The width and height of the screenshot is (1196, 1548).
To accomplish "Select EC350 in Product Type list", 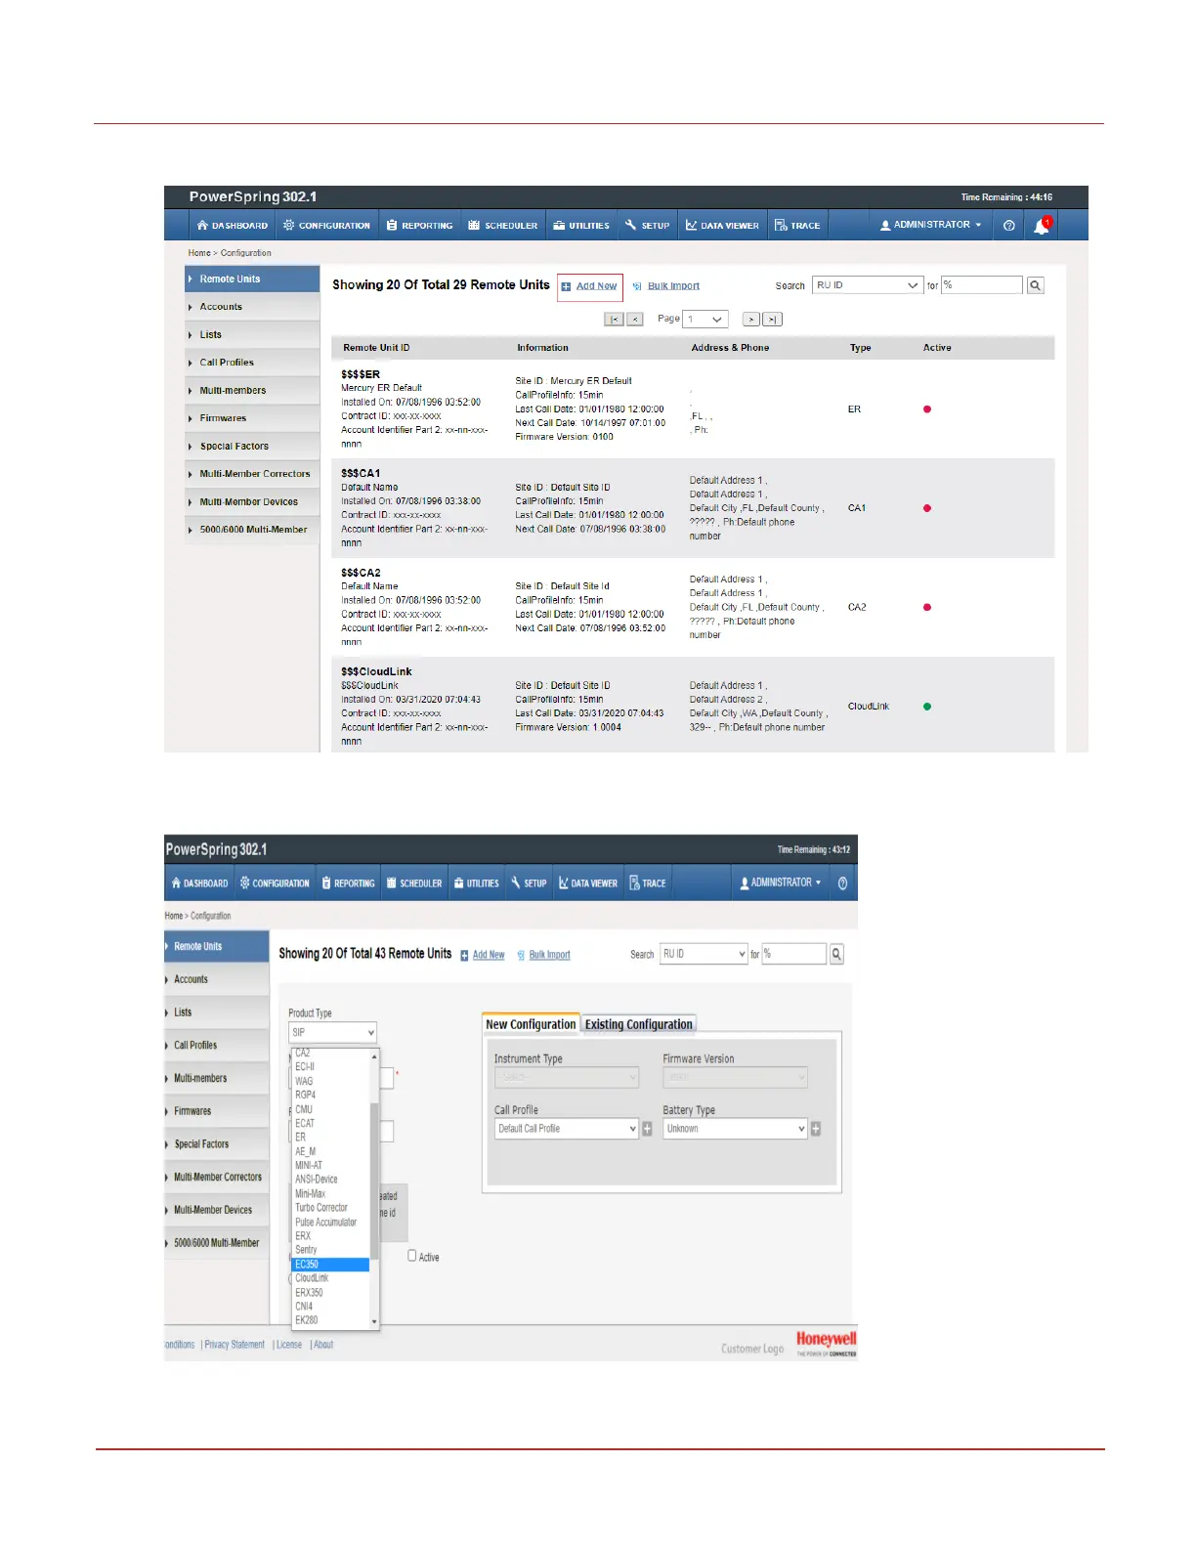I will (x=331, y=1265).
